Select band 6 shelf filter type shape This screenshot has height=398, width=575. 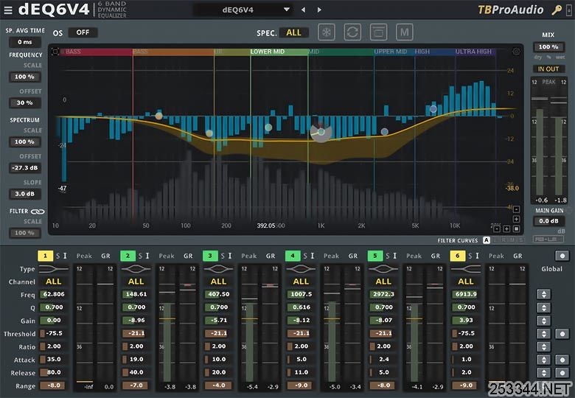(x=466, y=269)
